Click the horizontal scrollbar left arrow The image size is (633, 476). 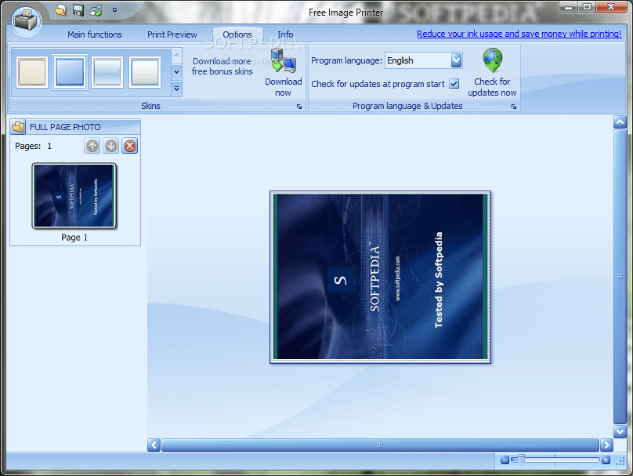click(x=154, y=445)
